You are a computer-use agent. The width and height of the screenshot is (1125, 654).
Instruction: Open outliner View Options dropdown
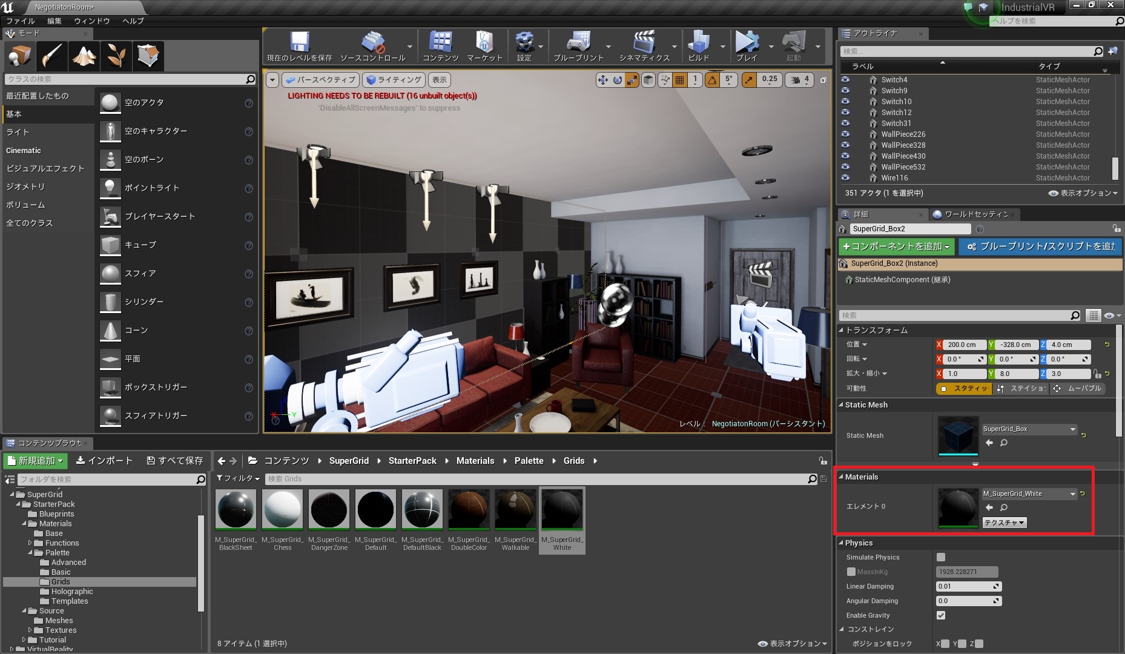pyautogui.click(x=1083, y=193)
